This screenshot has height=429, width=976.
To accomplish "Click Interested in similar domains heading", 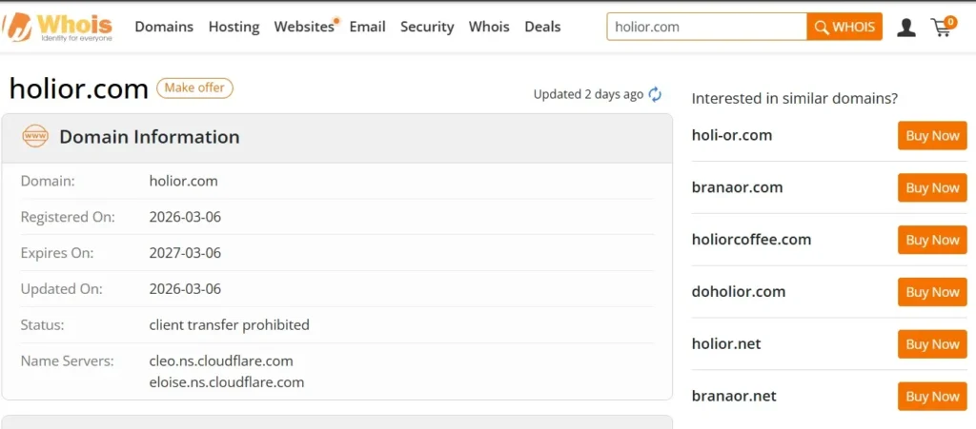I will coord(794,99).
